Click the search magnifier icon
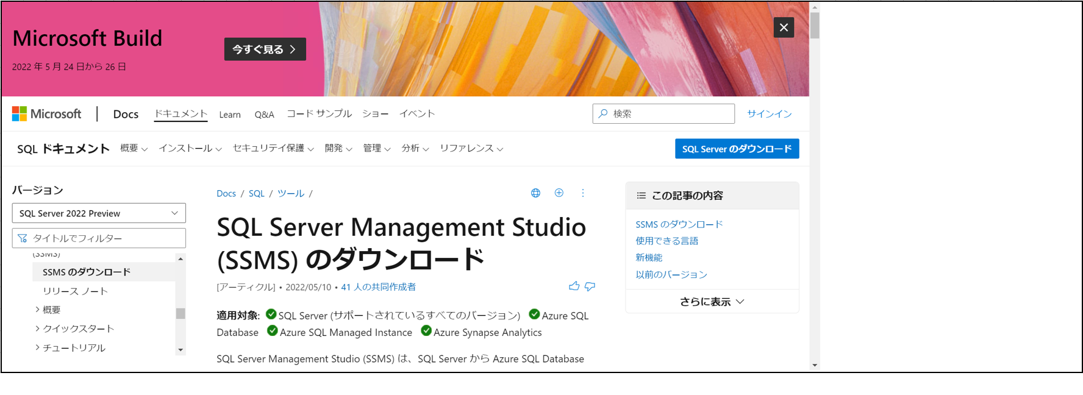1083x395 pixels. pos(603,113)
